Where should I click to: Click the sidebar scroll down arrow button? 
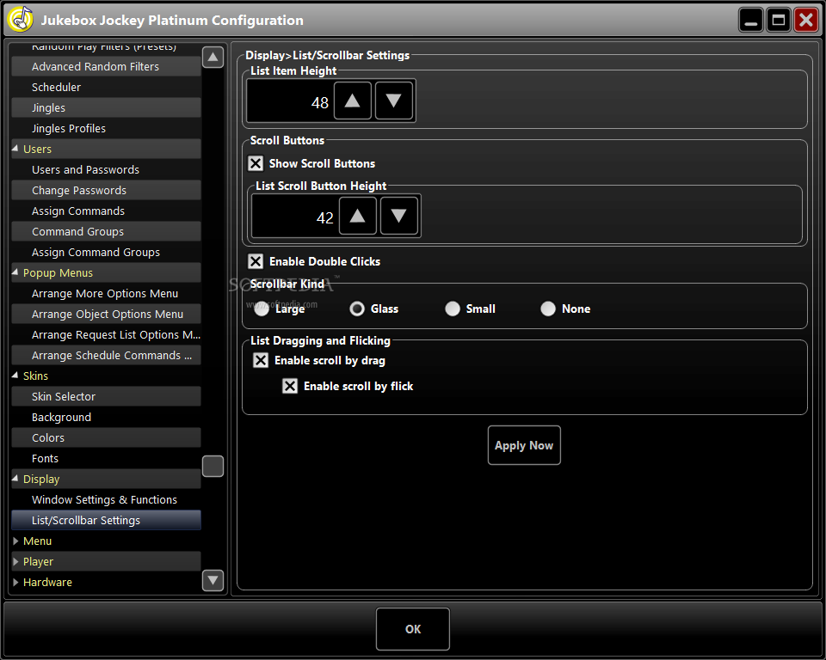pyautogui.click(x=213, y=581)
